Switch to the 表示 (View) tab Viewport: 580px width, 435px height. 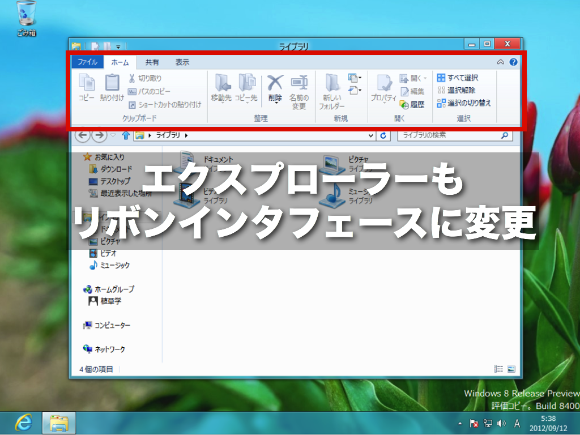[182, 62]
